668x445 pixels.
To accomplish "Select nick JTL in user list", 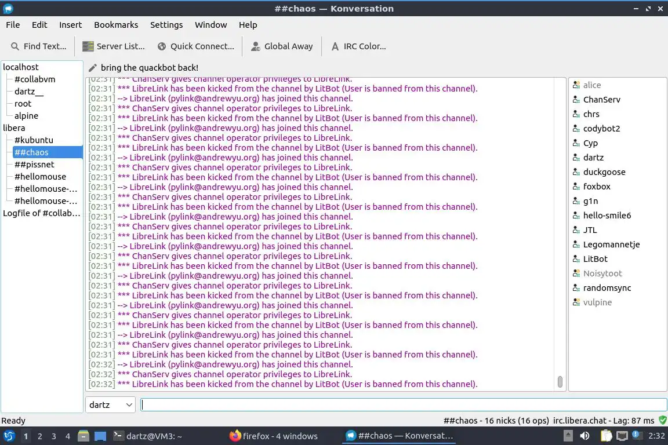I will (x=590, y=230).
